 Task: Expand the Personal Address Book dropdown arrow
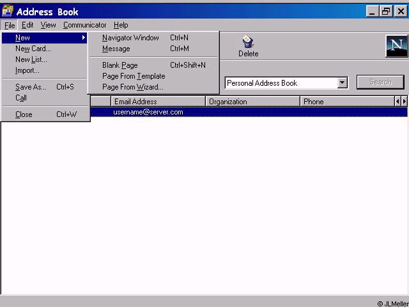click(343, 83)
